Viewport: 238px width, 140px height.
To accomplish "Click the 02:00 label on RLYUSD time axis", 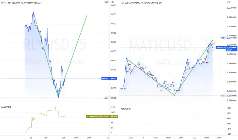I will [x=76, y=137].
